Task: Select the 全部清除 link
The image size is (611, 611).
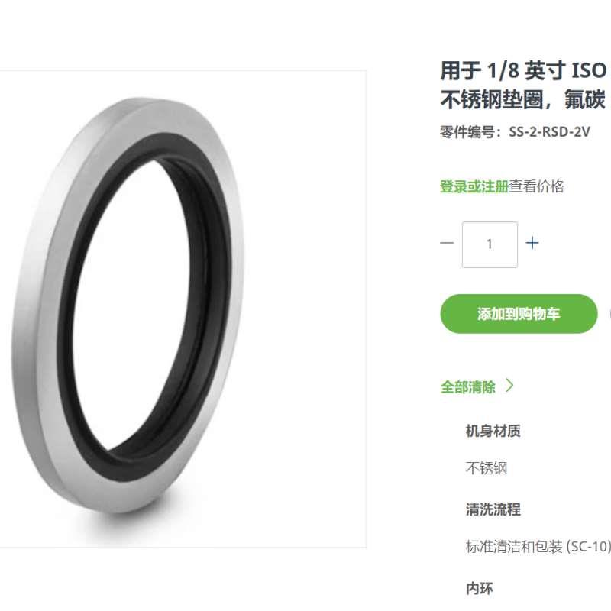Action: click(x=467, y=387)
